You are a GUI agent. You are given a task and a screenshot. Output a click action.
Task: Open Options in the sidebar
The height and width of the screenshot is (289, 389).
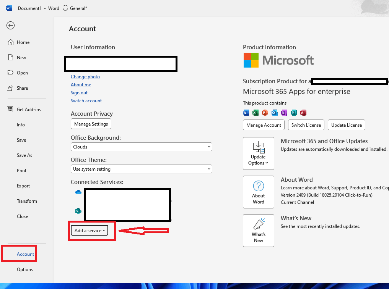tap(25, 270)
